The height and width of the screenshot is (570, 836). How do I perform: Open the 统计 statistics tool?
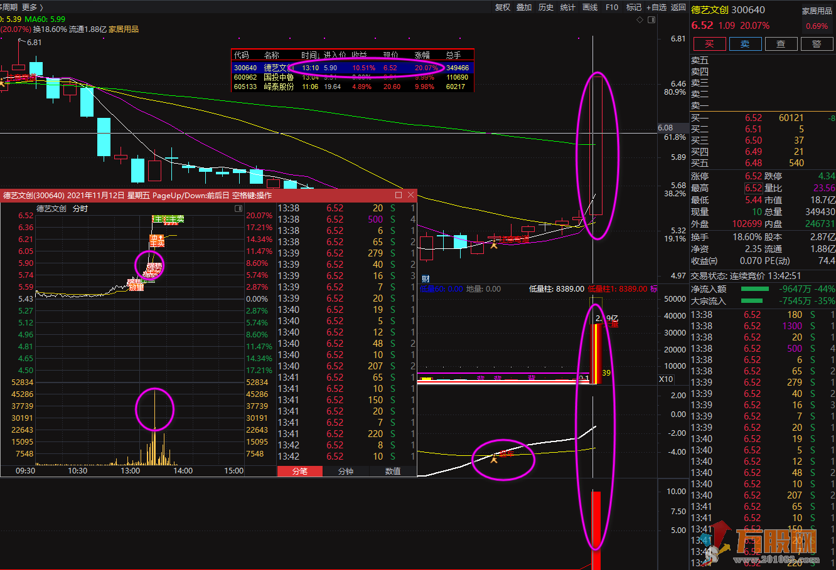click(x=568, y=7)
